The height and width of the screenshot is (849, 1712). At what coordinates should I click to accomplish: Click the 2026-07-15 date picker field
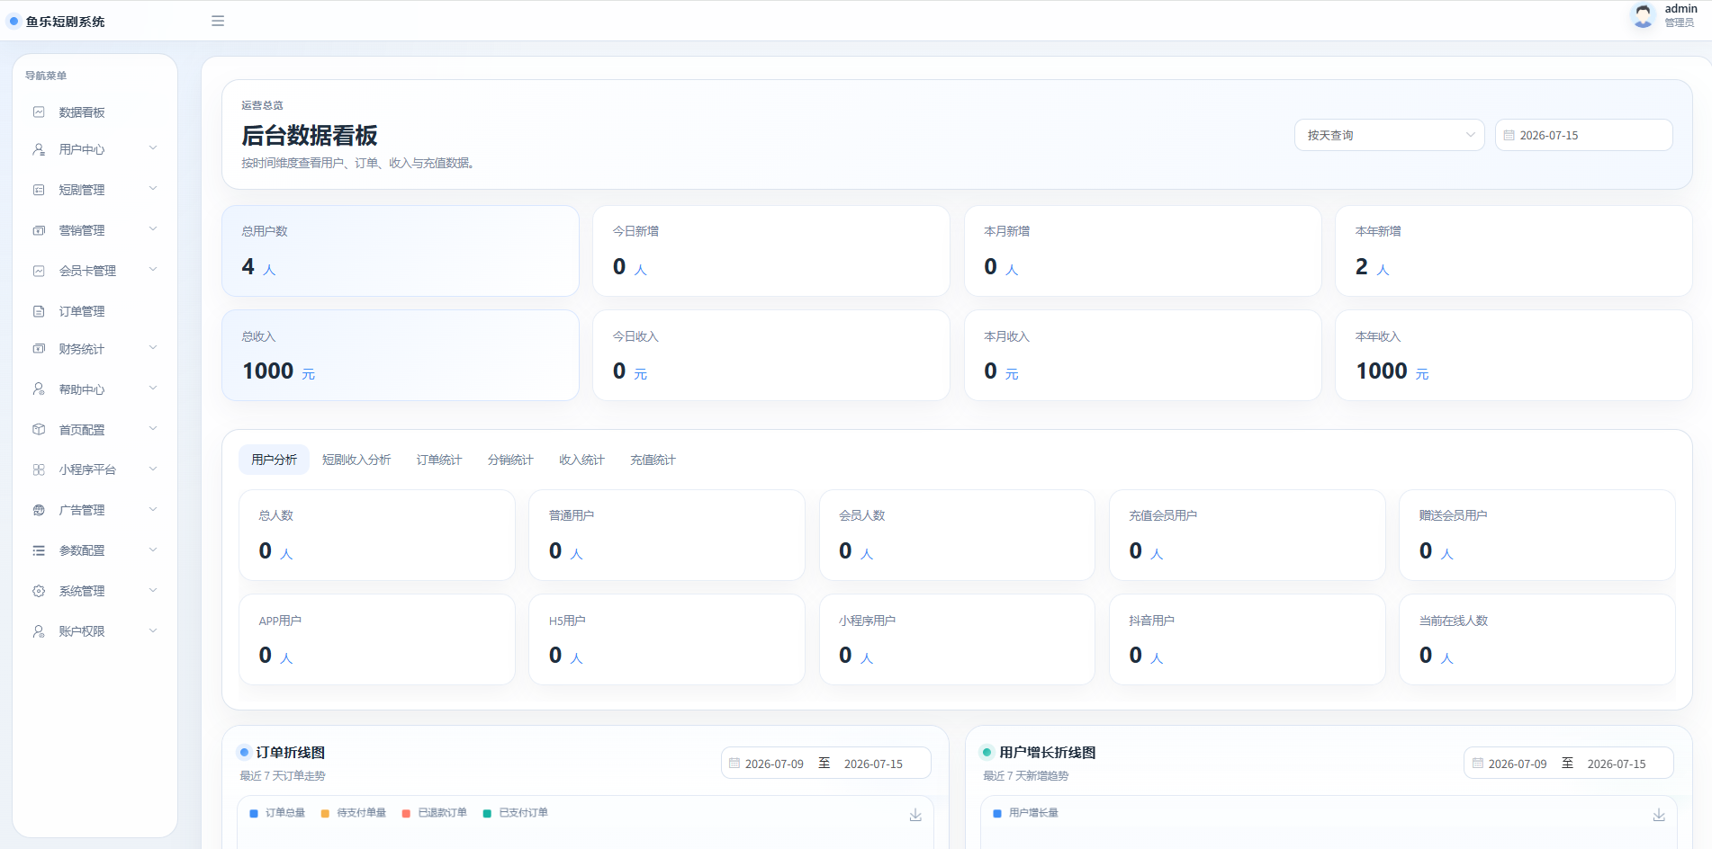tap(1583, 135)
